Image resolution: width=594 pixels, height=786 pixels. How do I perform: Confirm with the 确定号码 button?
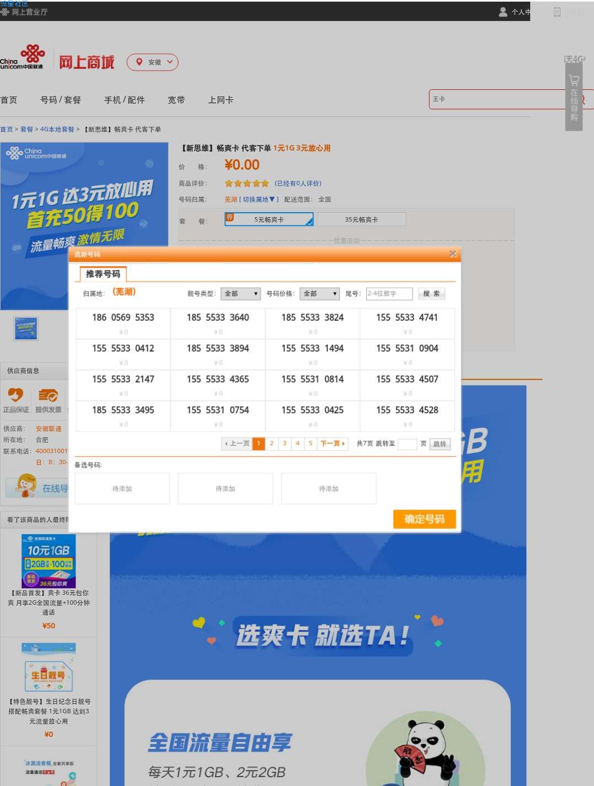click(x=424, y=519)
